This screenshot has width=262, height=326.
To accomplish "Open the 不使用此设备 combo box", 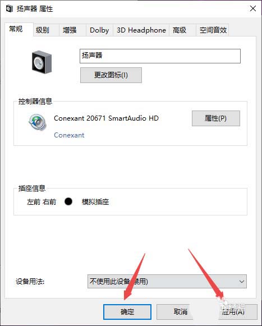I will pyautogui.click(x=167, y=282).
